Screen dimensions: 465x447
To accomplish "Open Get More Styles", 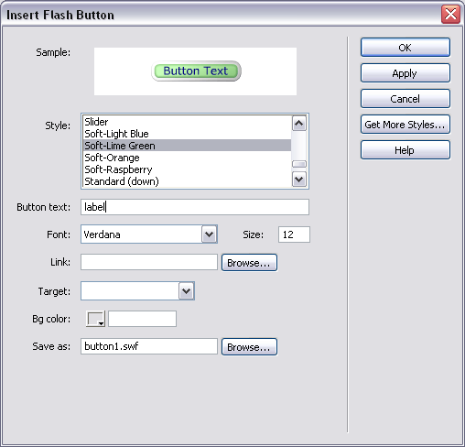I will point(405,125).
